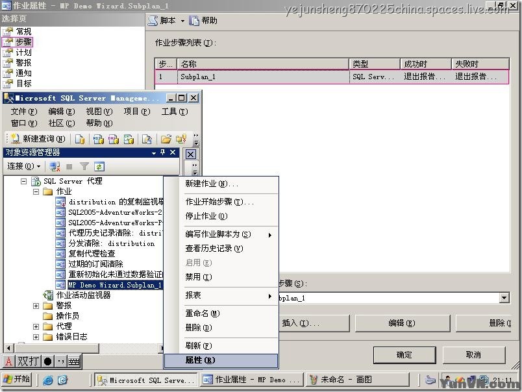This screenshot has width=522, height=392.
Task: Toggle the object explorer auto-hide pin
Action: tap(162, 153)
